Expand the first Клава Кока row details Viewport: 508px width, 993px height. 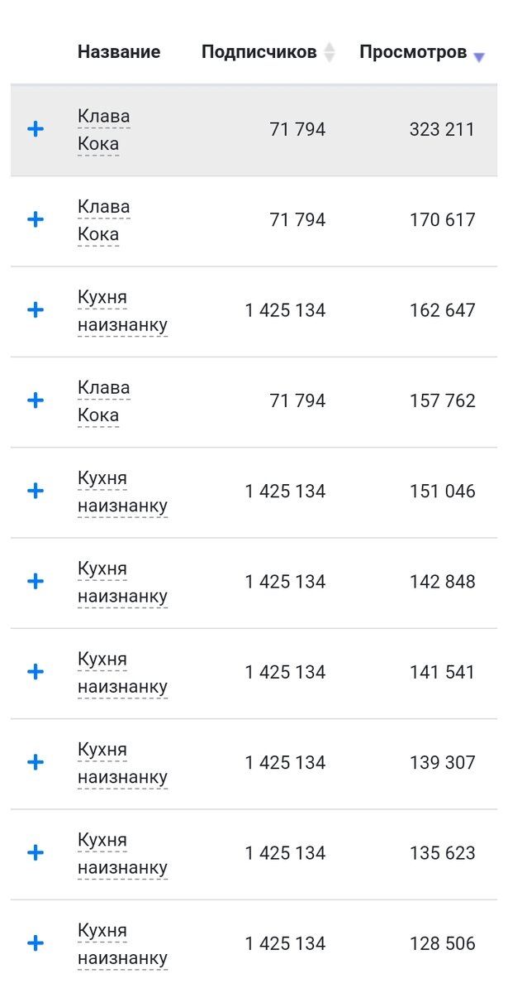(x=36, y=129)
